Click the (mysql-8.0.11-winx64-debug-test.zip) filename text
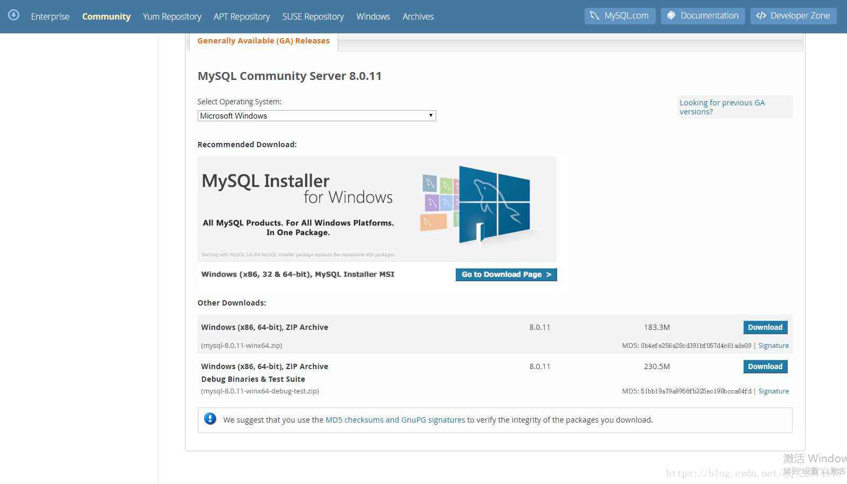The image size is (847, 484). pyautogui.click(x=260, y=391)
